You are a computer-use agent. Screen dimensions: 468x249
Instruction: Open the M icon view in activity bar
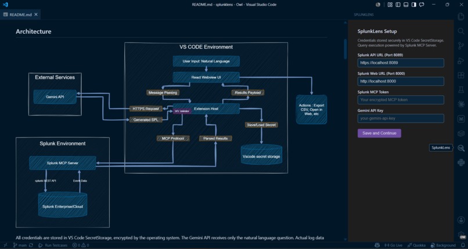[x=461, y=118]
